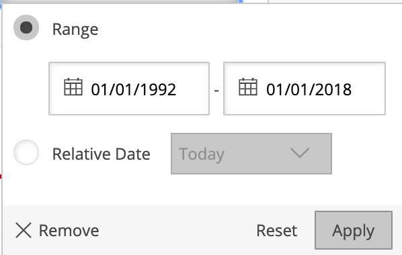The image size is (402, 255).
Task: Select the Range radio button
Action: (x=26, y=28)
